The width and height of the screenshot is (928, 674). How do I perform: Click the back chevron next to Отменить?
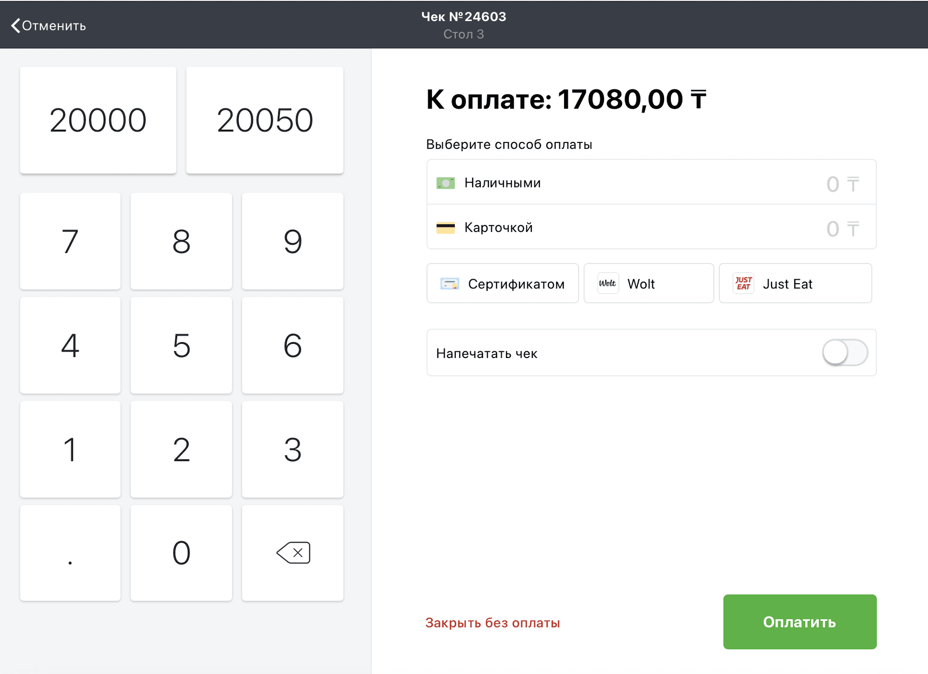pyautogui.click(x=15, y=26)
